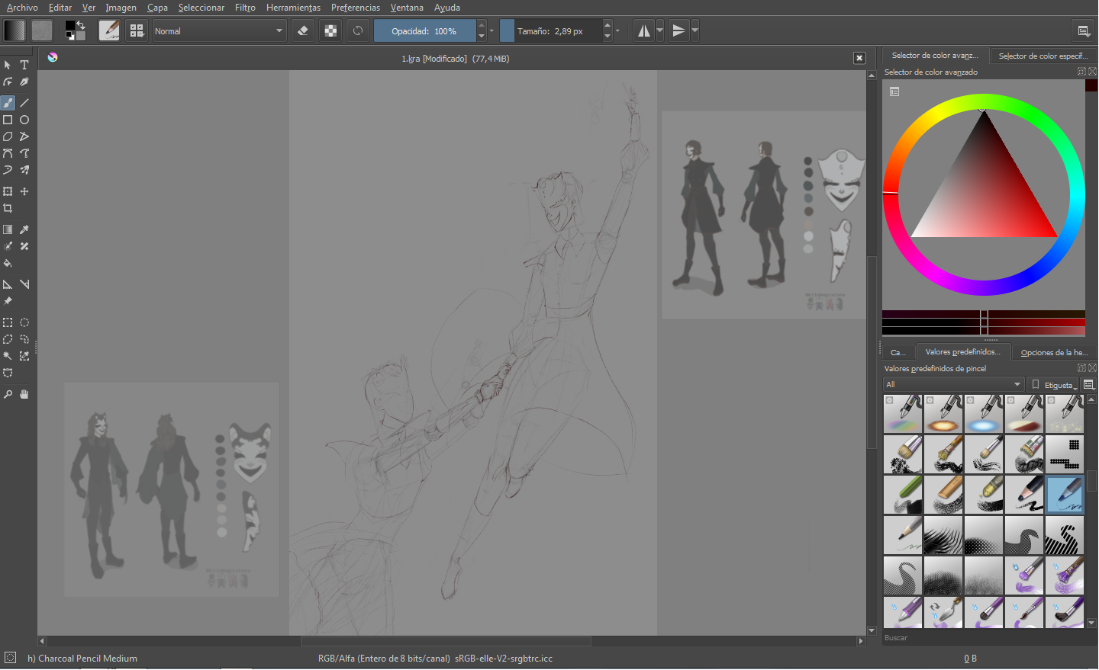Select the Zoom magnifier tool
1099x670 pixels.
[x=8, y=394]
